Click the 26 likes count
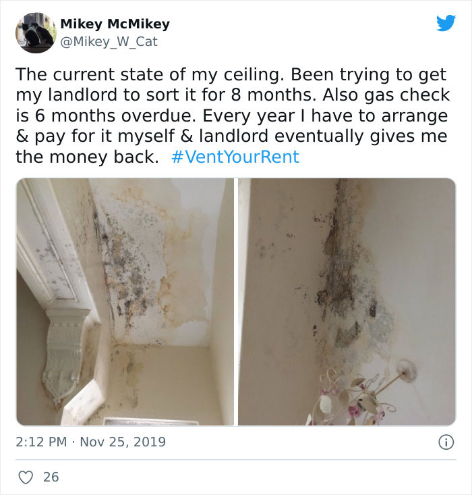Image resolution: width=472 pixels, height=495 pixels. [x=51, y=477]
